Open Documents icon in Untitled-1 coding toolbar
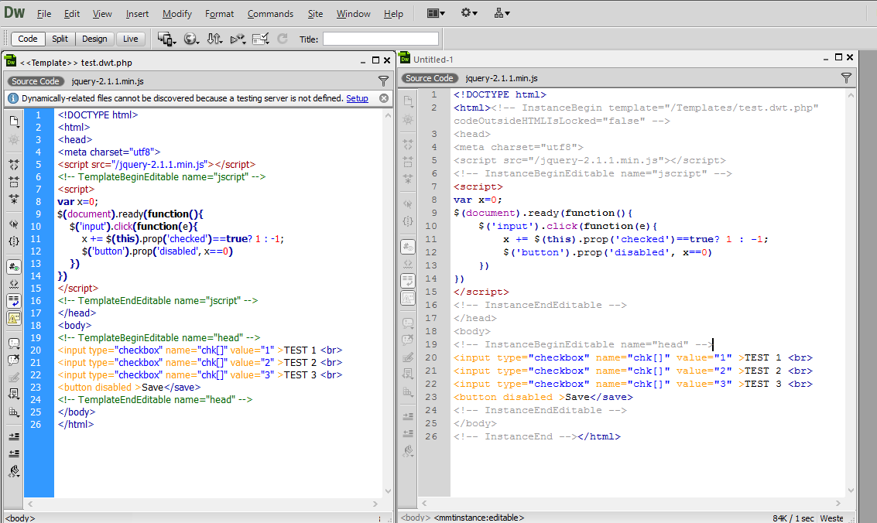Screen dimensions: 877x523 point(408,101)
